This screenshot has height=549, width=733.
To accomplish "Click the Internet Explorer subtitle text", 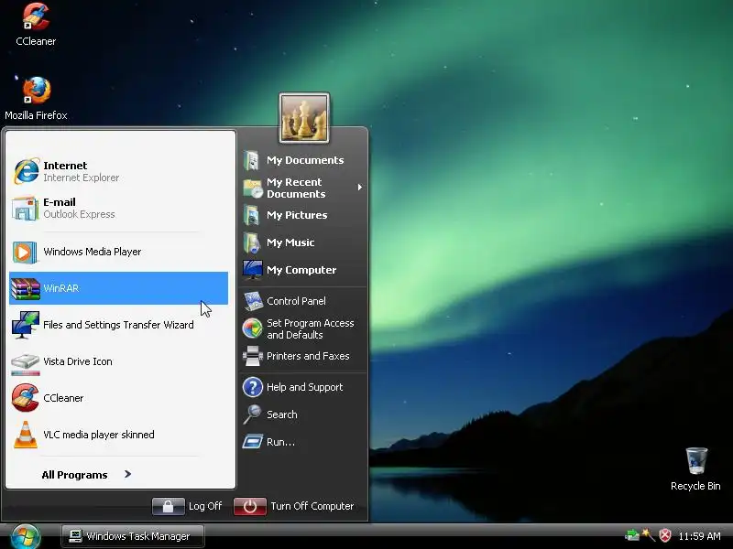I will (x=82, y=178).
